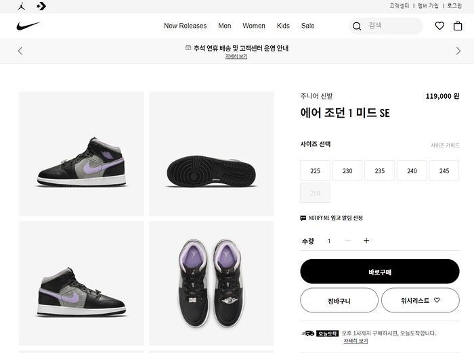Decrease quantity with the minus icon
Screen dimensions: 474x353
coord(347,241)
